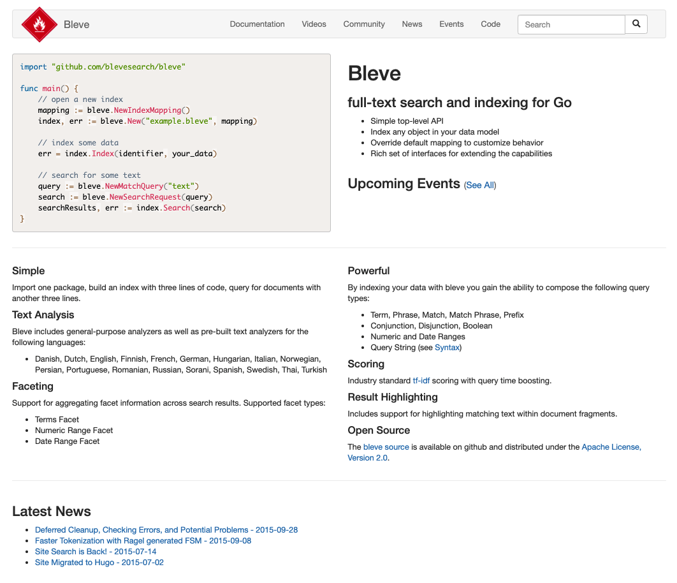This screenshot has height=583, width=677.
Task: Focus the Search input field
Action: [571, 25]
